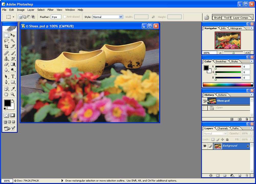This screenshot has width=256, height=184.
Task: Select the Slice tool
Action: pos(13,46)
